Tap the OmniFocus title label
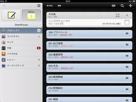 (21, 25)
